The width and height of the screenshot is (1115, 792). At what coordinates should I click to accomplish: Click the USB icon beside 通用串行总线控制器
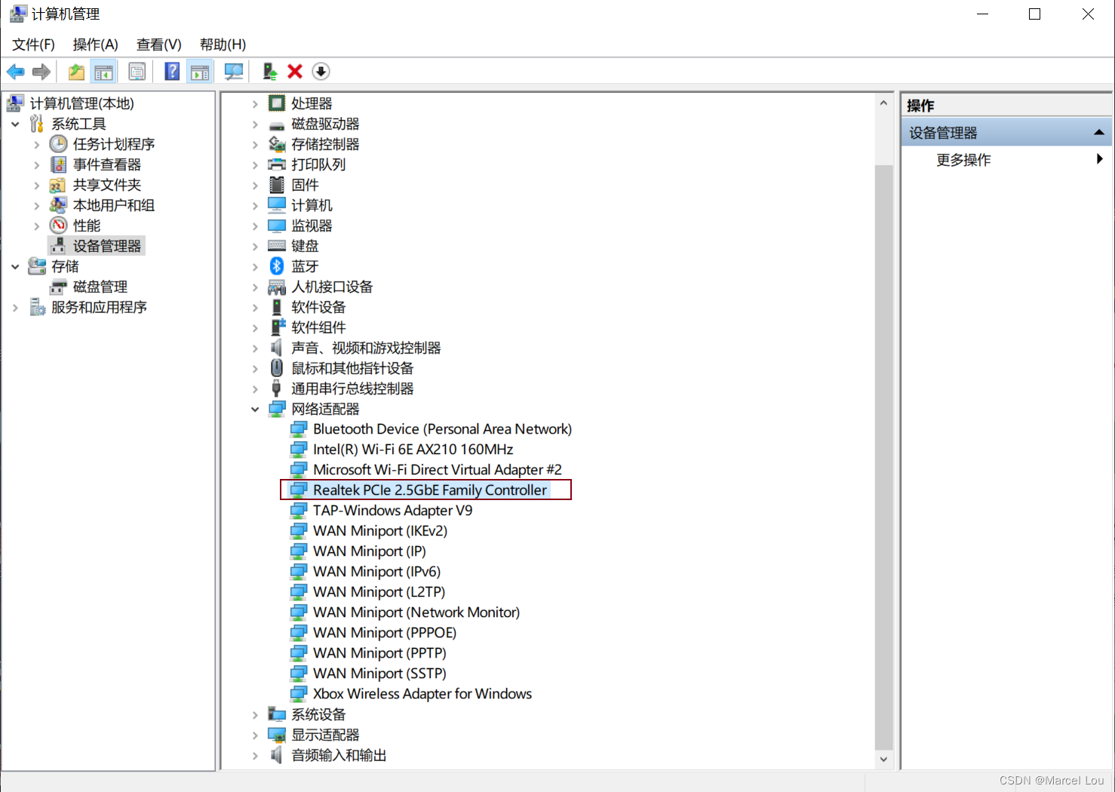click(x=277, y=388)
